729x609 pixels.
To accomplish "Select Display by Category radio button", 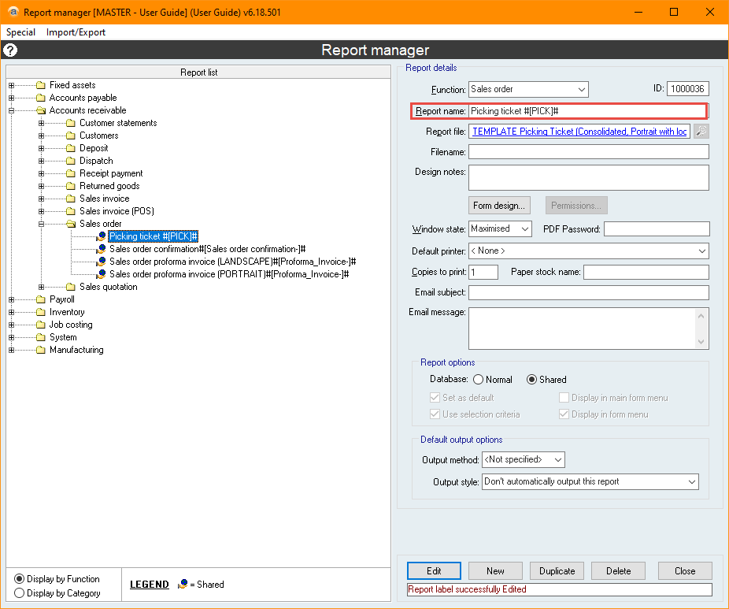I will point(20,593).
